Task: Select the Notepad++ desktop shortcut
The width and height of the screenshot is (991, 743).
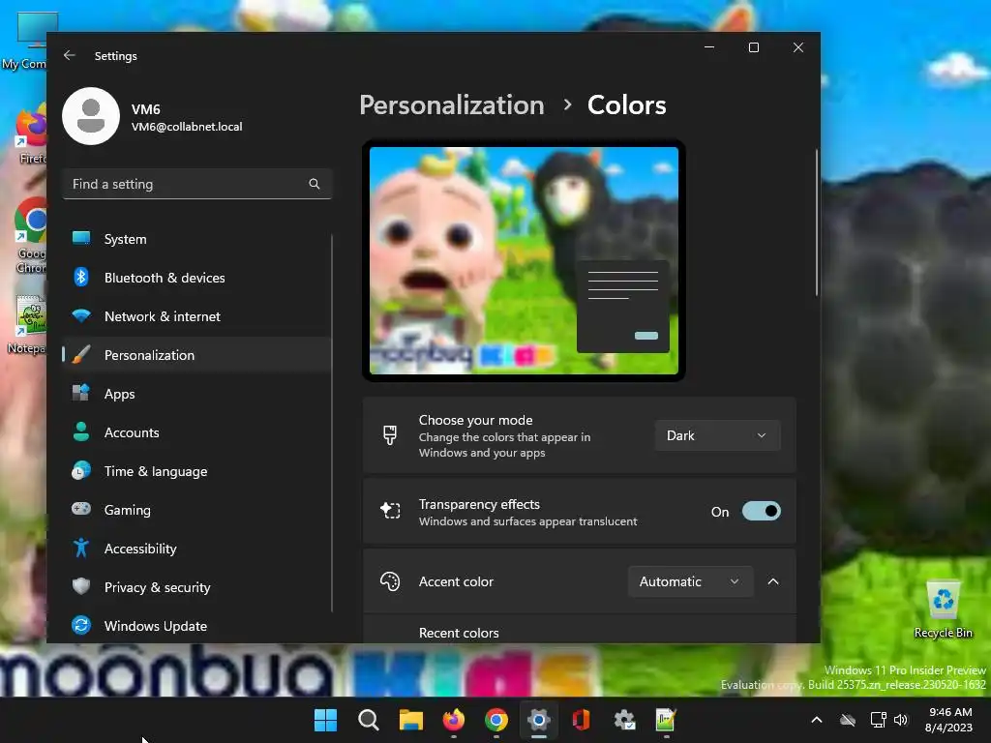Action: (x=28, y=324)
